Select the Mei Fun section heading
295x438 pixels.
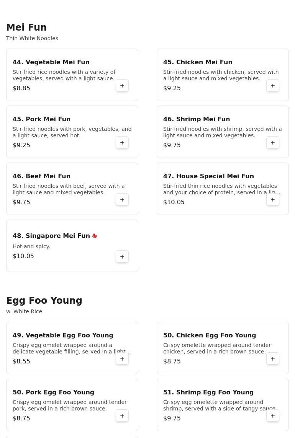click(26, 28)
